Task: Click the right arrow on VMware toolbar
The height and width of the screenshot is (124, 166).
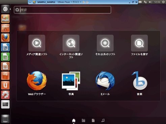Action: coord(87,2)
